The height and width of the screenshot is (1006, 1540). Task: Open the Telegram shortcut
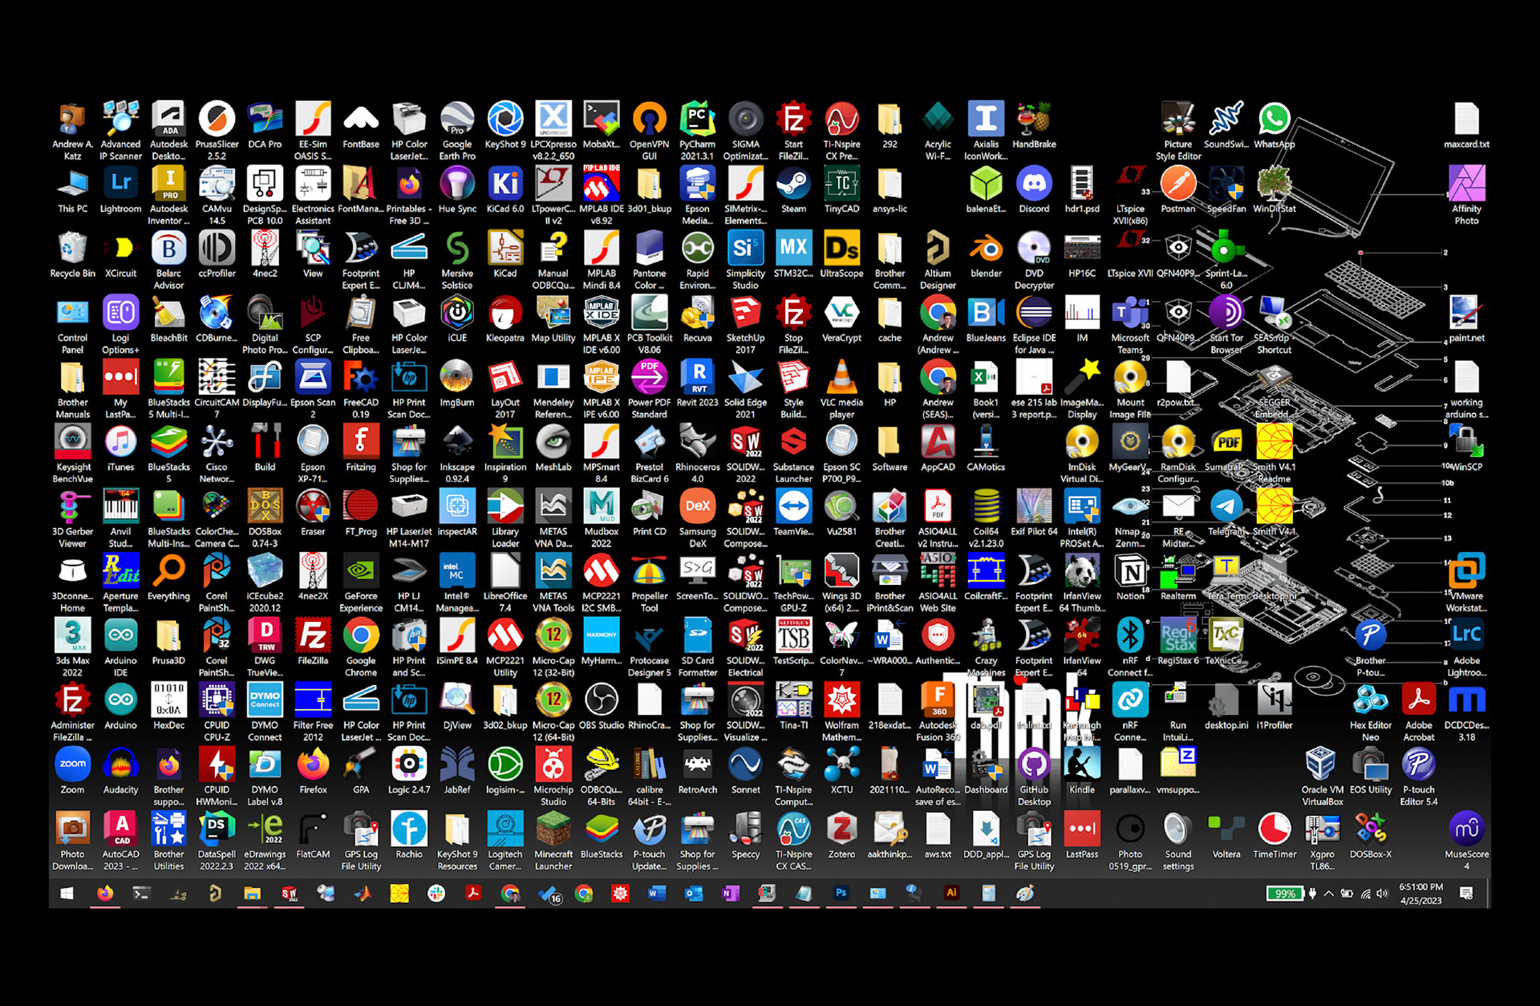pos(1226,512)
